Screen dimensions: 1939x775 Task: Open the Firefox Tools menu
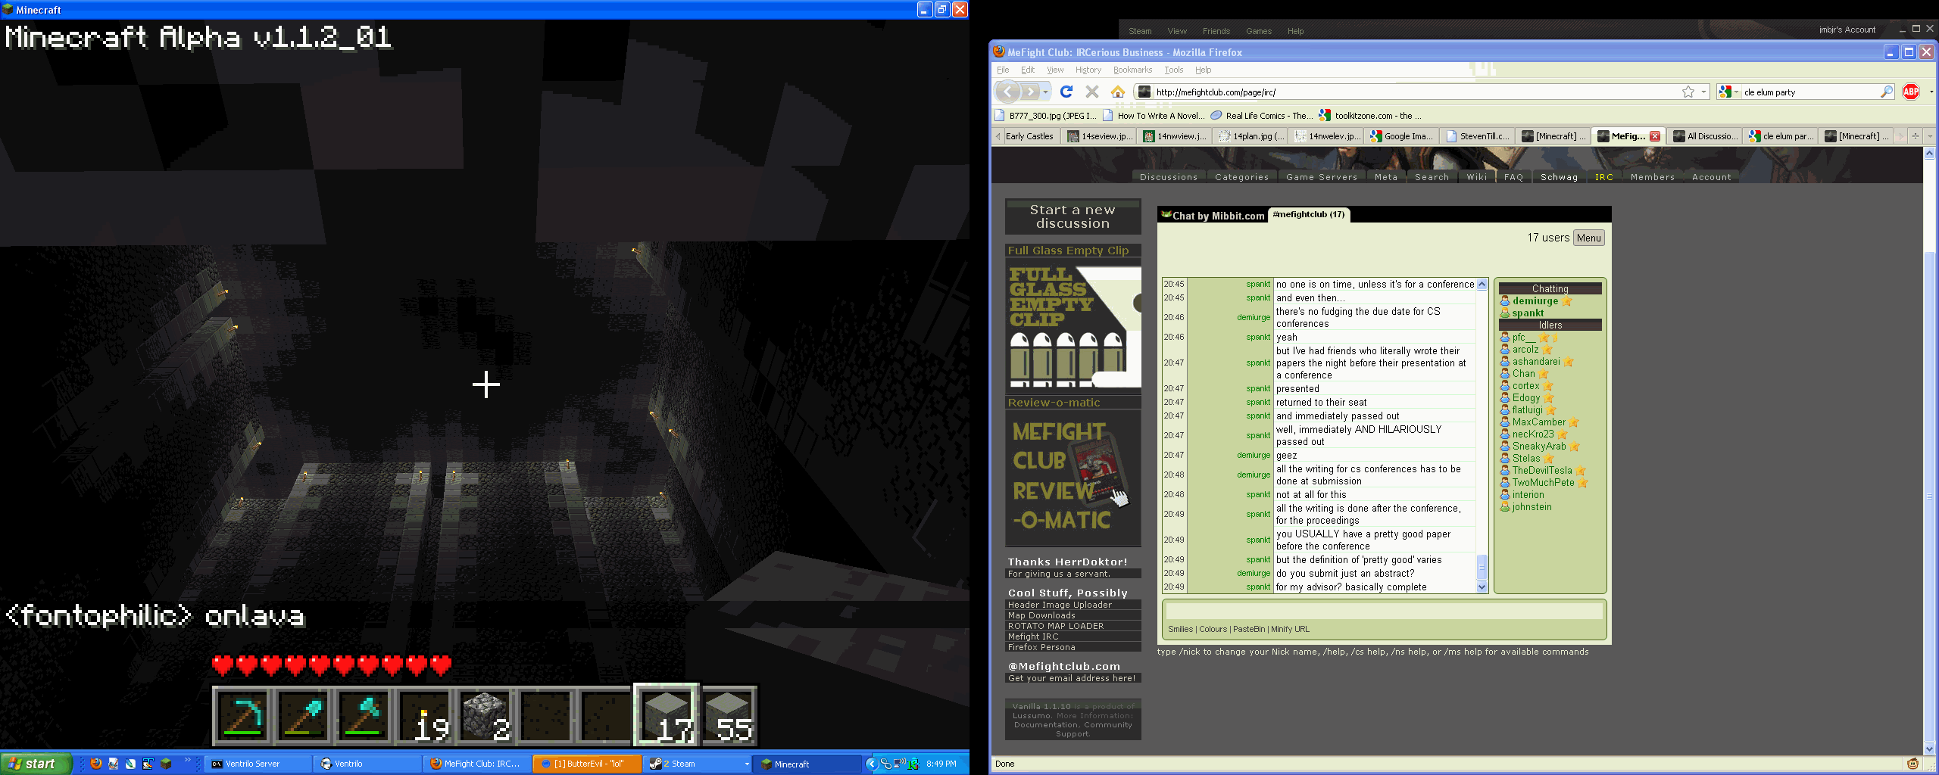[x=1173, y=70]
